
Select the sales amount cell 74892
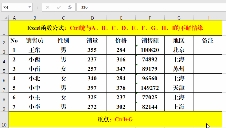[x=150, y=59]
